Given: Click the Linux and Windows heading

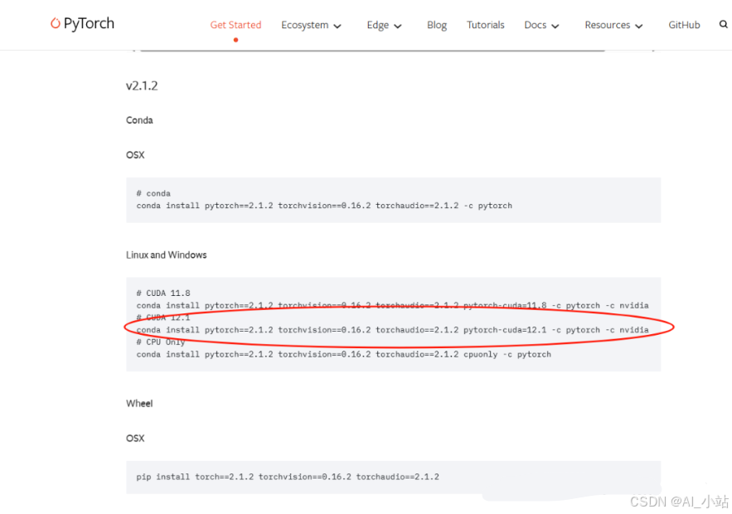Looking at the screenshot, I should [166, 255].
